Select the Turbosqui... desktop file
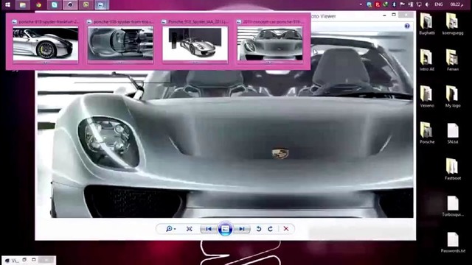The height and width of the screenshot is (265, 472). pos(453,206)
